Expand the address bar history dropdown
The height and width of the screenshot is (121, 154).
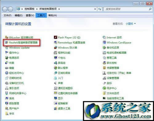pyautogui.click(x=95, y=9)
